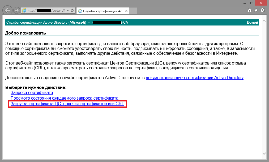Open Запроса сертификата link
This screenshot has width=269, height=162.
32,93
